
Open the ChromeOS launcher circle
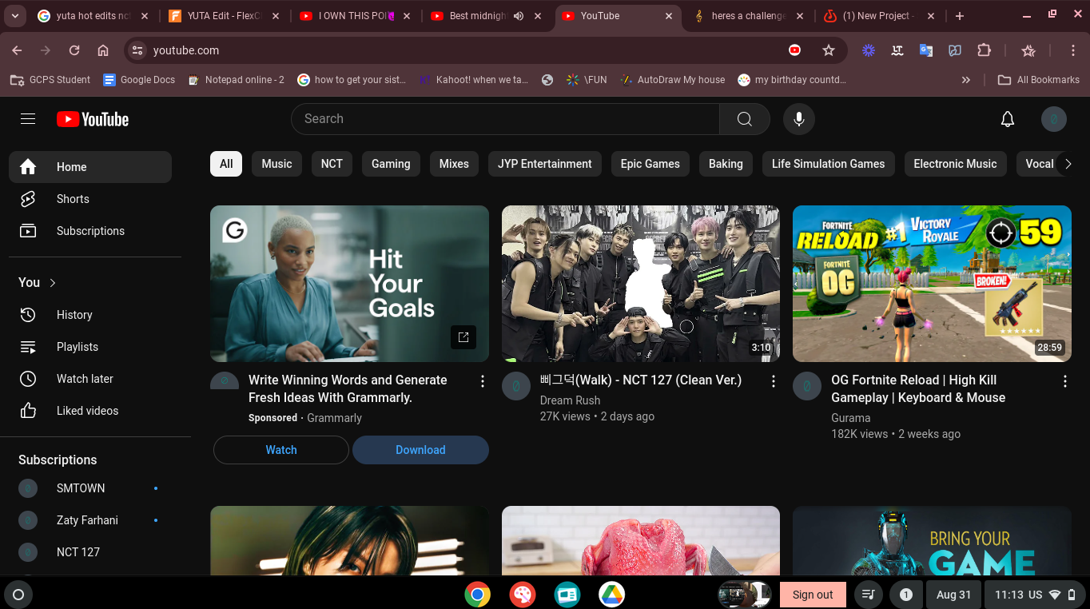[x=18, y=595]
